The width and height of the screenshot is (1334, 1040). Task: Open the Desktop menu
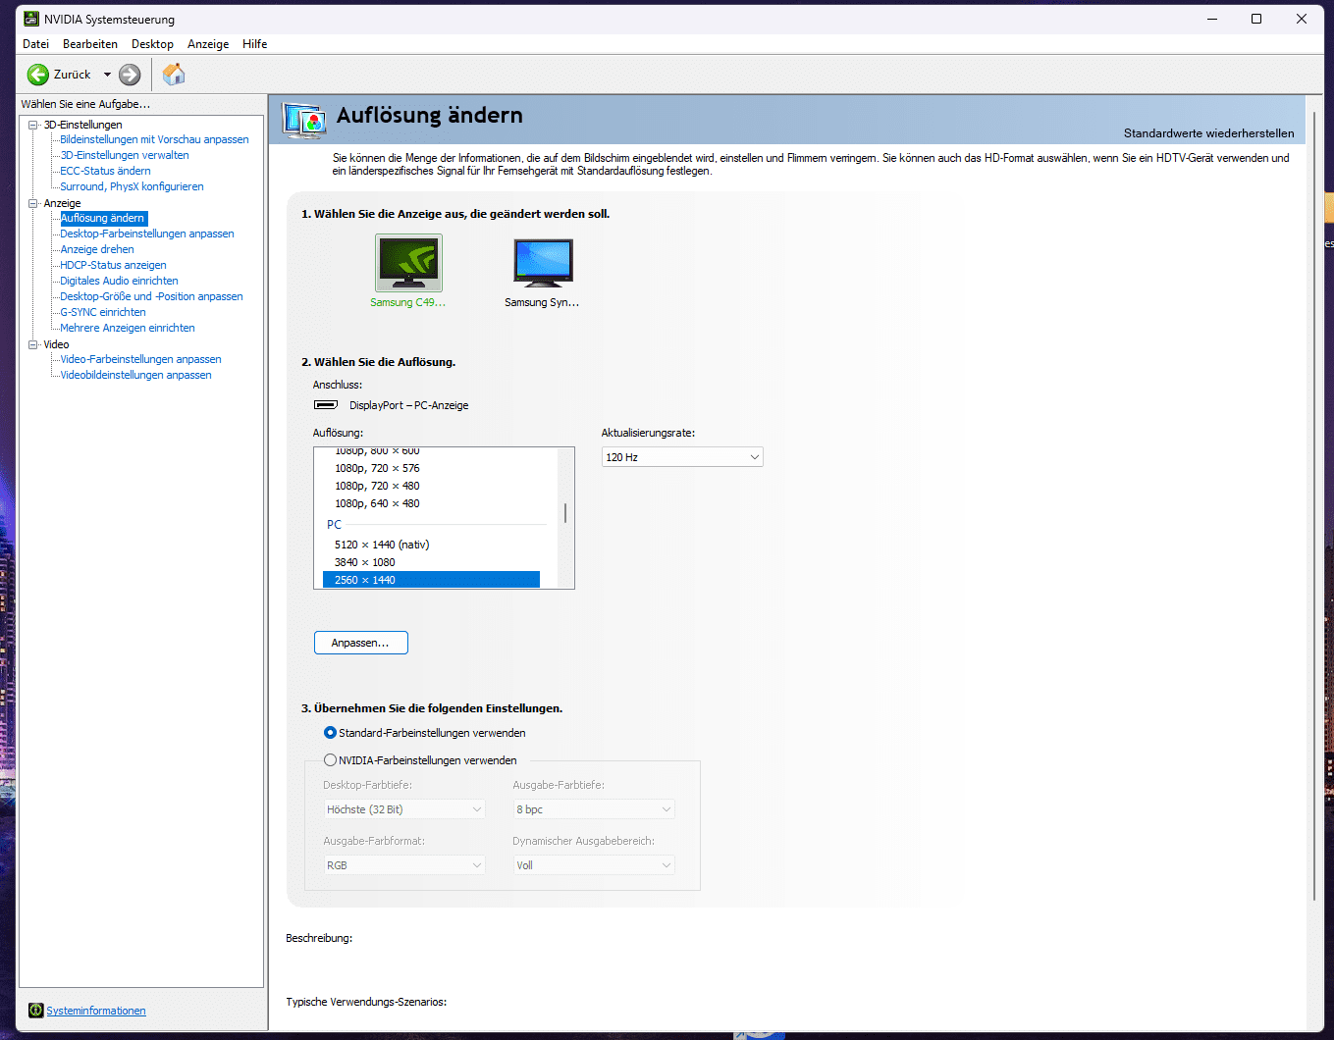pyautogui.click(x=152, y=44)
